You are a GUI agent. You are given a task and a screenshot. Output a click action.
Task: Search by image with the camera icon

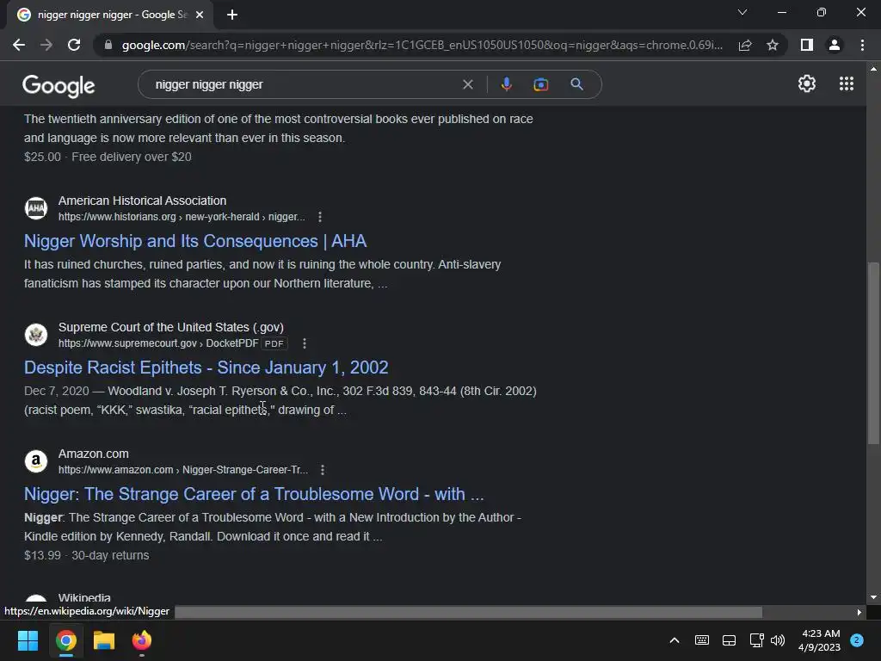[540, 84]
